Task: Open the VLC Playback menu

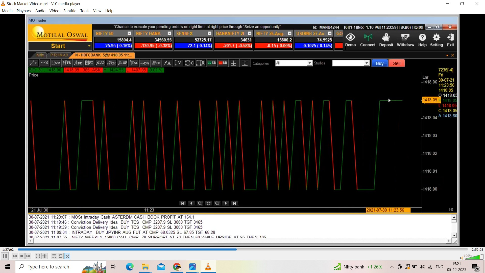Action: point(24,11)
